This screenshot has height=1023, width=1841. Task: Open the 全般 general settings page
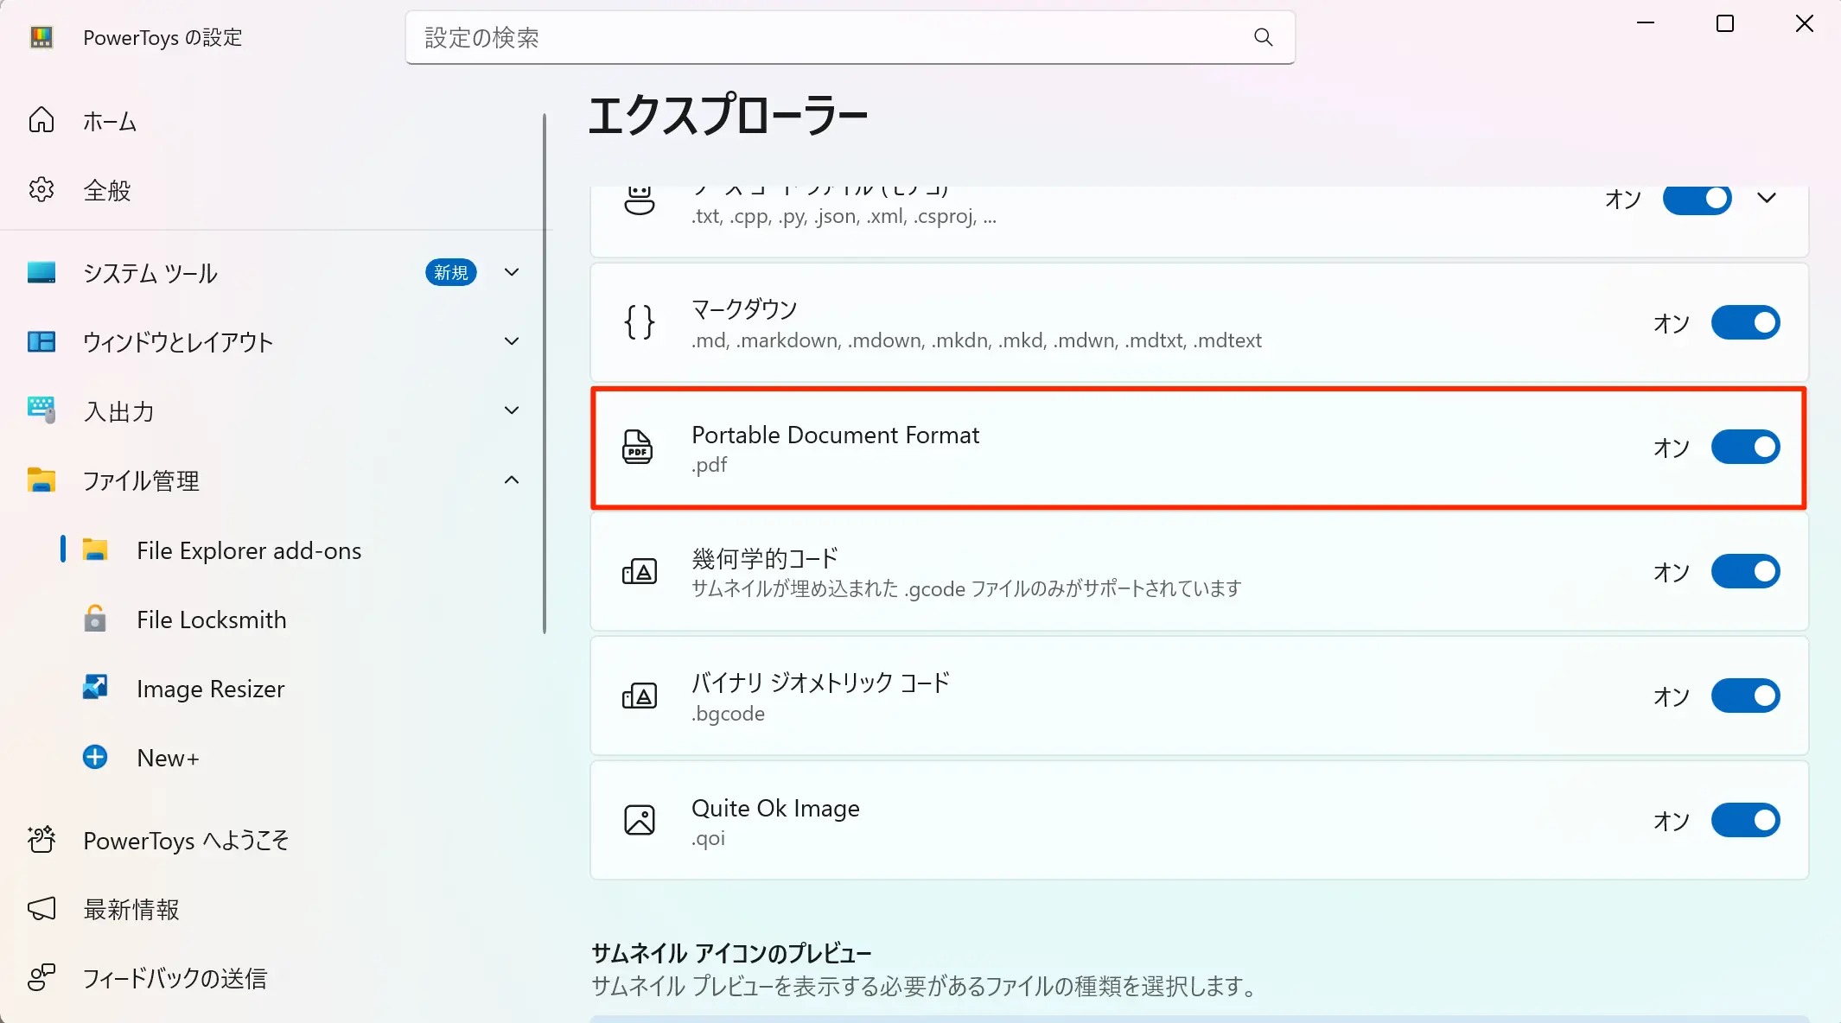pyautogui.click(x=107, y=190)
